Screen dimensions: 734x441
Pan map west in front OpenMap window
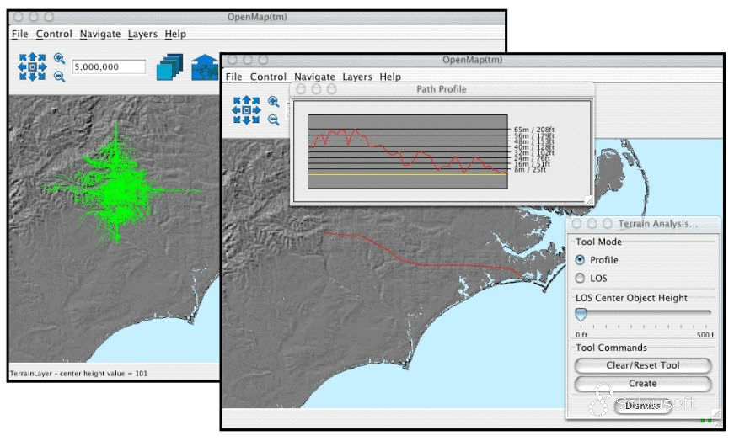[x=236, y=110]
